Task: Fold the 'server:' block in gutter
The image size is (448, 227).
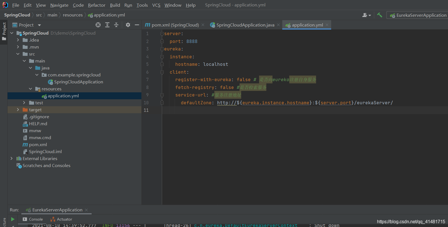Action: point(162,33)
